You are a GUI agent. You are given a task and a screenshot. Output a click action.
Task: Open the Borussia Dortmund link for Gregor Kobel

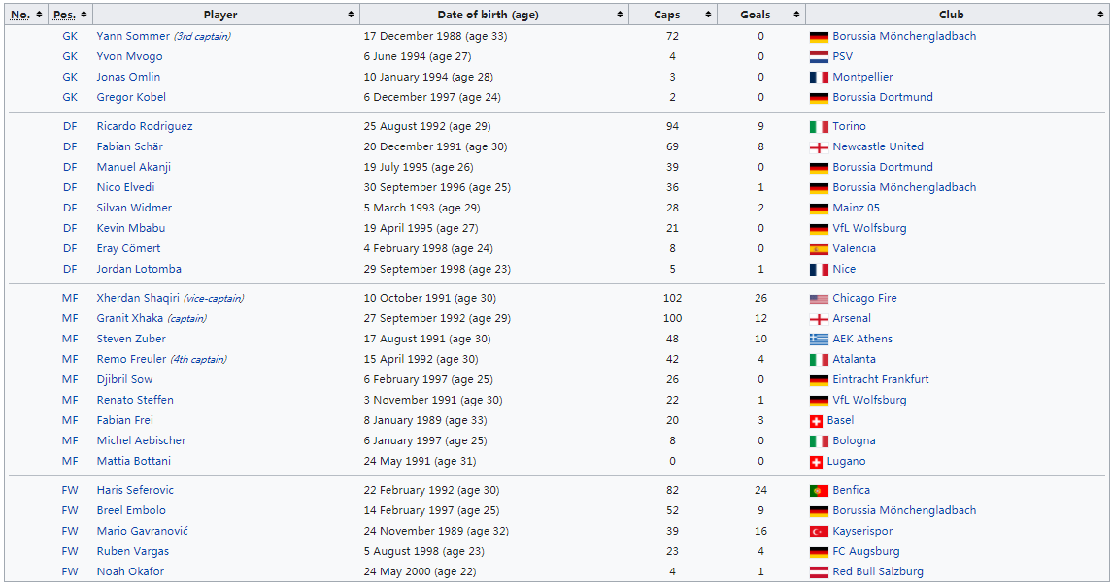882,97
